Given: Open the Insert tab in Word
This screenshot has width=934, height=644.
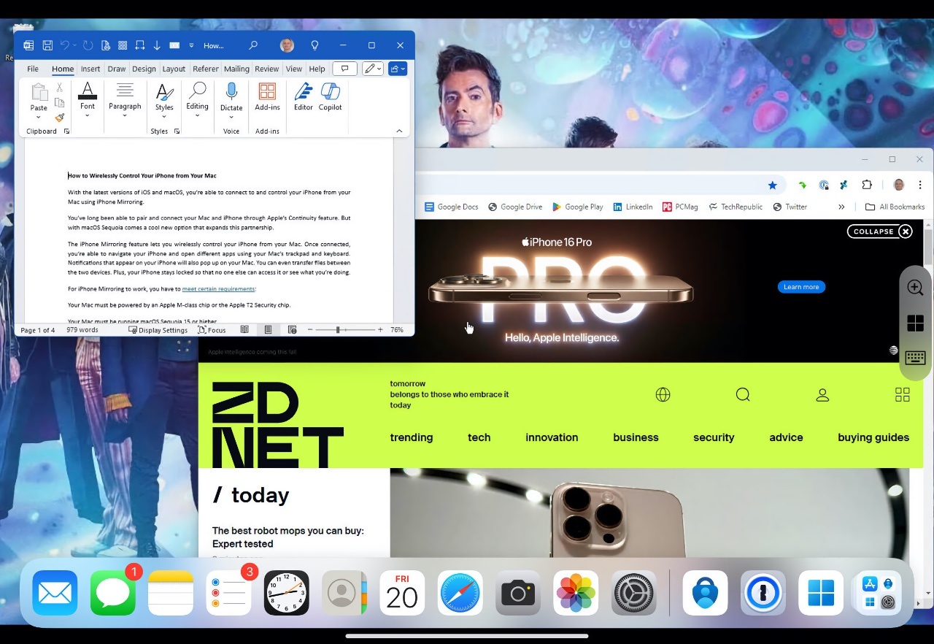Looking at the screenshot, I should tap(90, 69).
